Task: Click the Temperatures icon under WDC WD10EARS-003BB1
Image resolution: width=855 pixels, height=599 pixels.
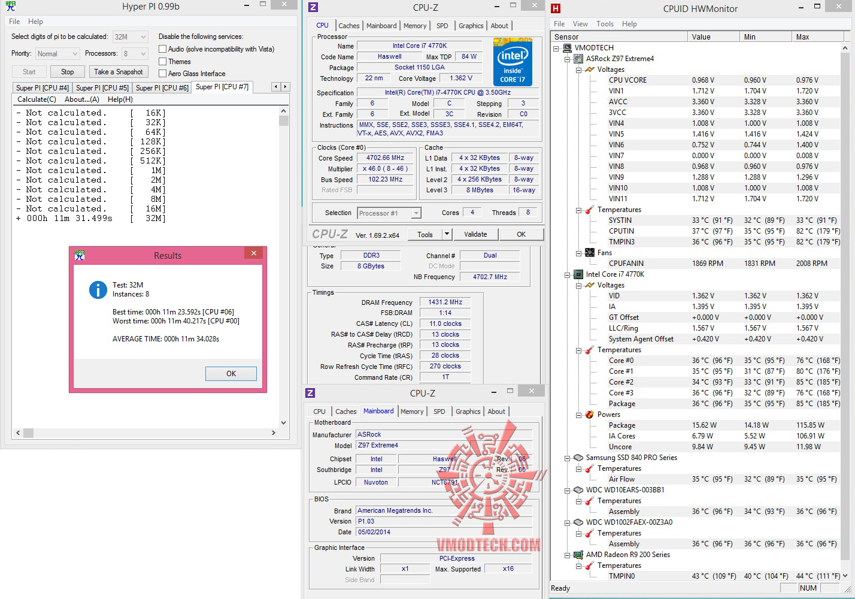Action: [590, 501]
